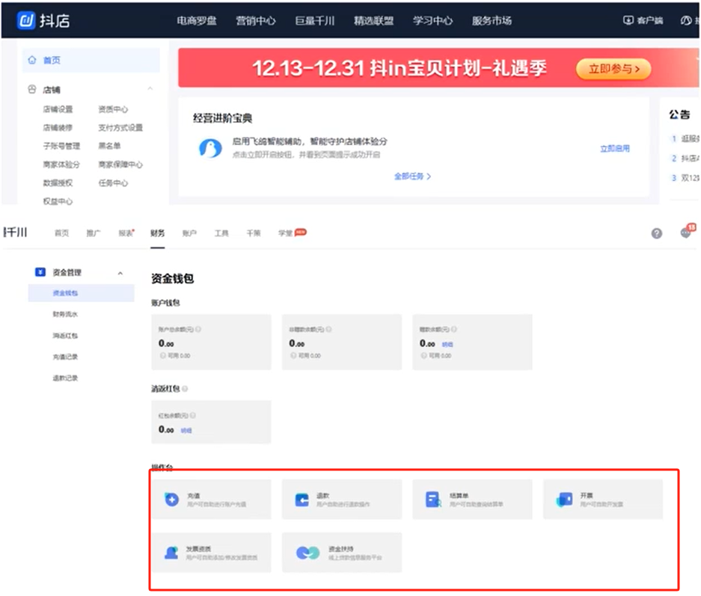
Task: Select 充值记录 in 千川 sidebar
Action: click(x=65, y=357)
